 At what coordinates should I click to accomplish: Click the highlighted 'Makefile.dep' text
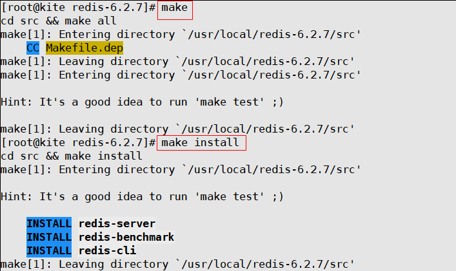(84, 48)
